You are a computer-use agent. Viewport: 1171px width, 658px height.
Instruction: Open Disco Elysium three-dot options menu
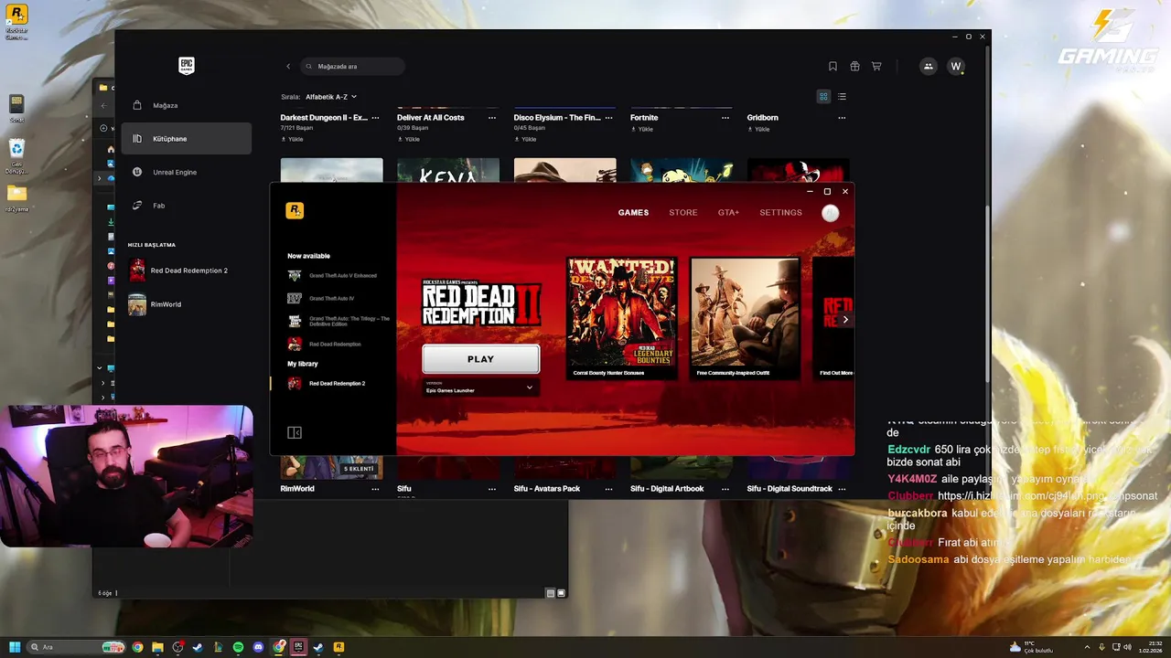tap(608, 117)
